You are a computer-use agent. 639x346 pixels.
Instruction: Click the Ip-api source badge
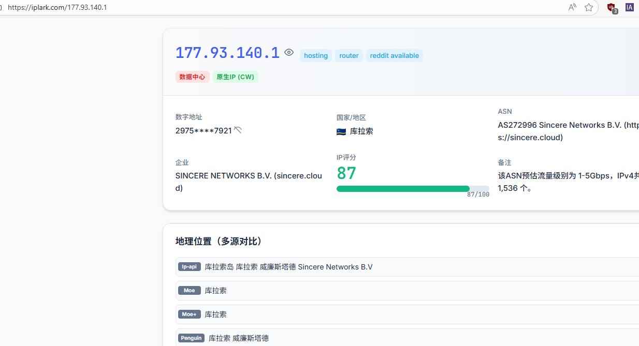coord(189,267)
